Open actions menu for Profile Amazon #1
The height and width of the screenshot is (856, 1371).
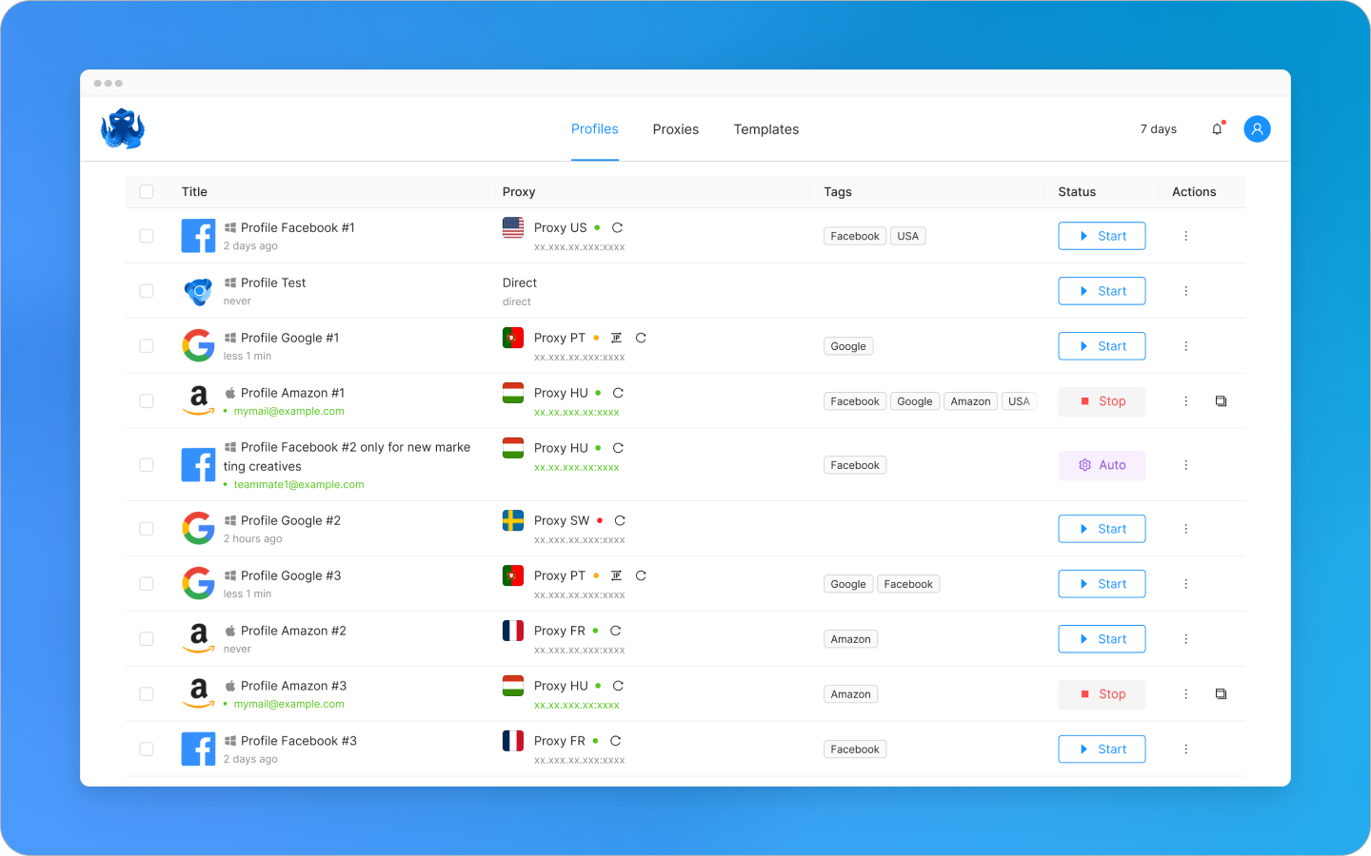(1186, 401)
